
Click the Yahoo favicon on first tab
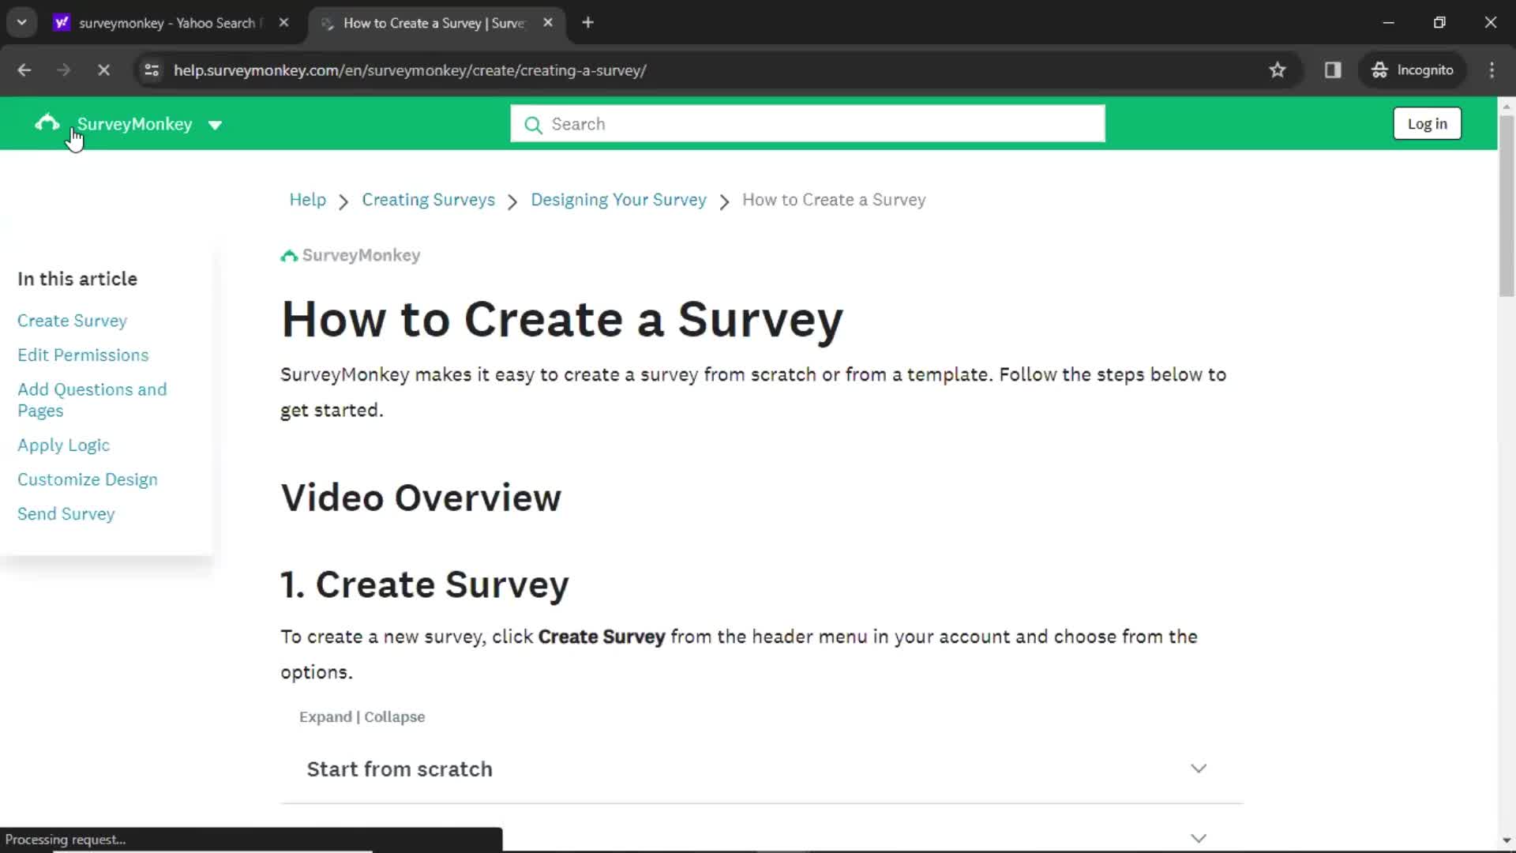[x=62, y=23]
